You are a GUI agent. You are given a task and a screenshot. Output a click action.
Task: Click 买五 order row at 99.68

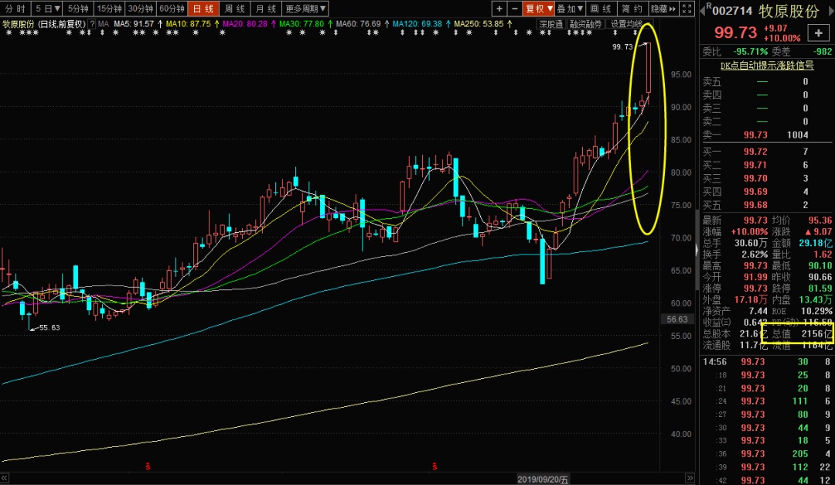767,205
